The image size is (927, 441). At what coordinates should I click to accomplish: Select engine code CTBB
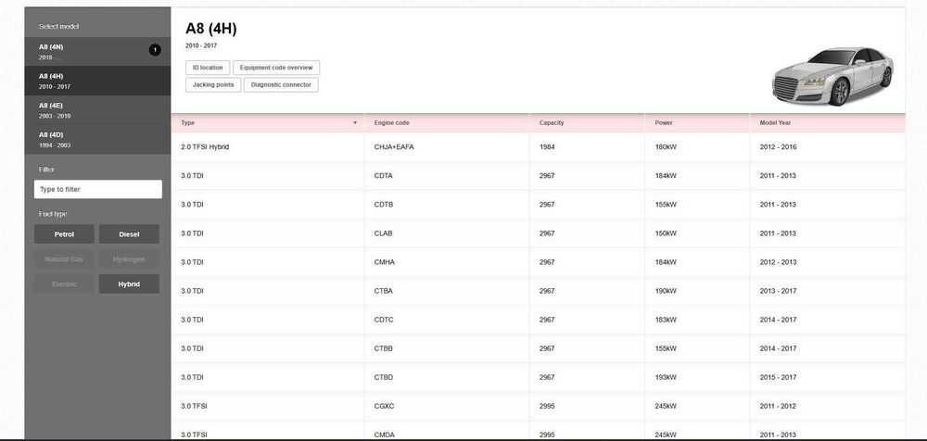click(x=383, y=348)
